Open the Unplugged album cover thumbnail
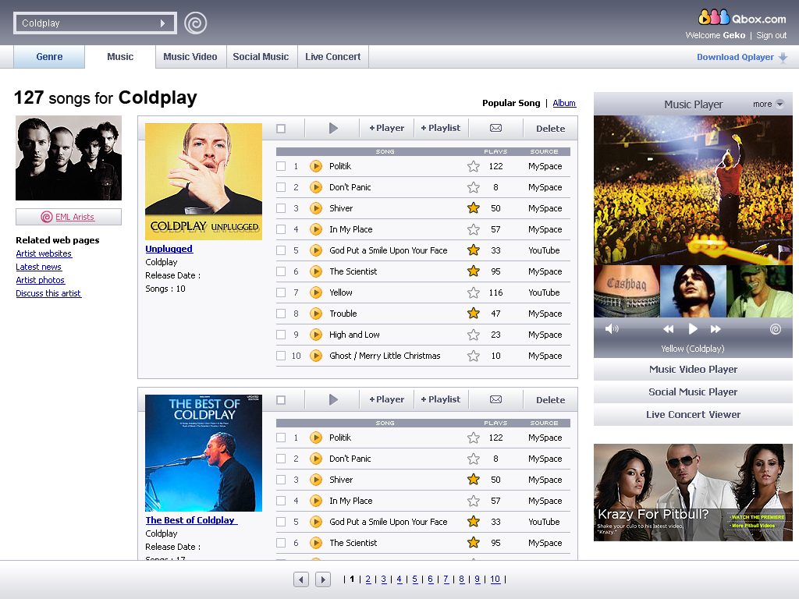 (x=204, y=181)
